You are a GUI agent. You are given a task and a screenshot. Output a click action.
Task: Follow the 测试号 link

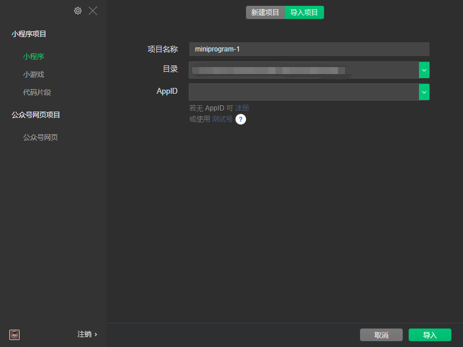pyautogui.click(x=222, y=119)
